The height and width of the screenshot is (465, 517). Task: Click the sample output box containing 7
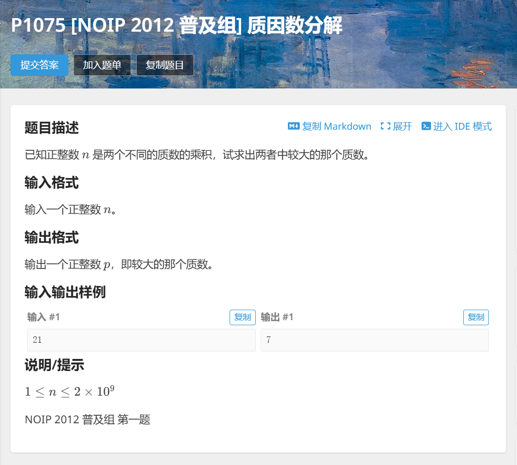[374, 340]
